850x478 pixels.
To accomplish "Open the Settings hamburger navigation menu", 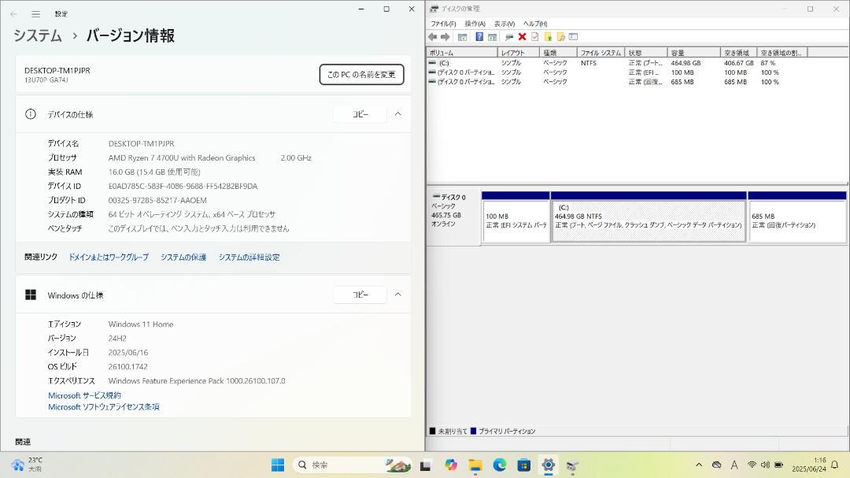I will tap(35, 14).
